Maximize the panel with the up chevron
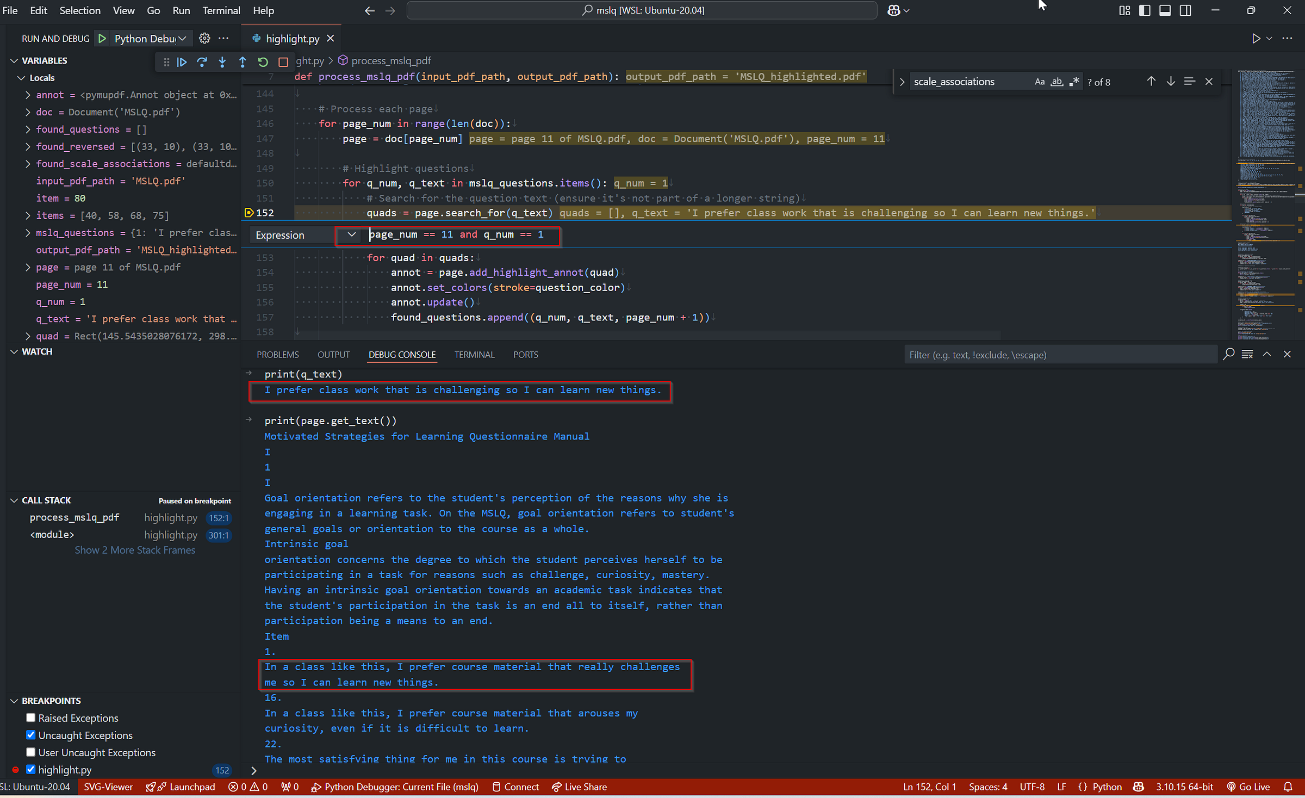 coord(1267,354)
